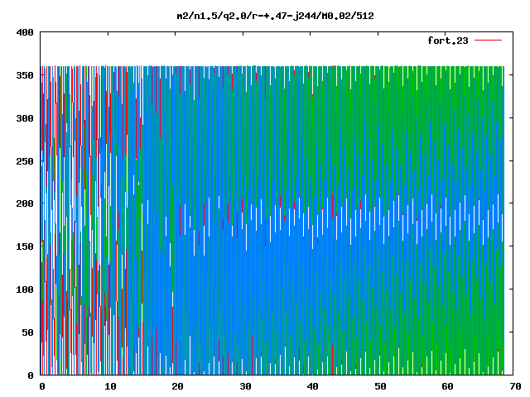Click the y-axis label 250
This screenshot has width=530, height=397.
pyautogui.click(x=25, y=161)
